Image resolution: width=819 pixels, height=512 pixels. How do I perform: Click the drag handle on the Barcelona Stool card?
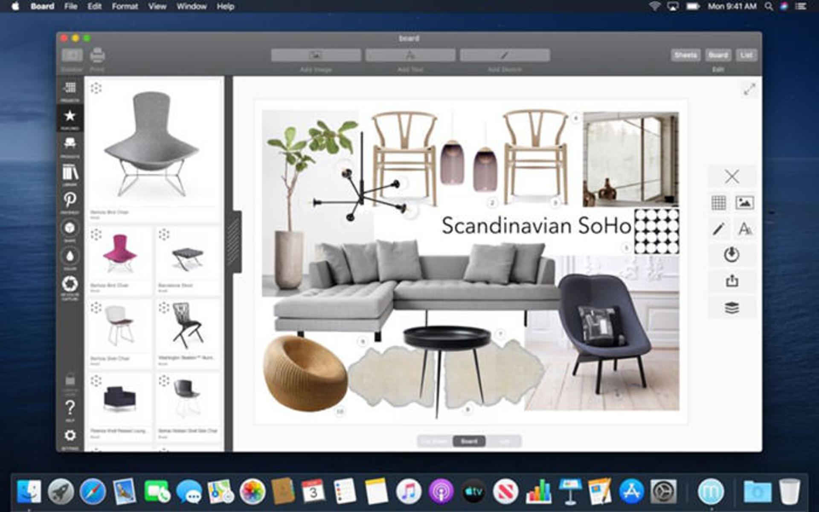pos(164,234)
